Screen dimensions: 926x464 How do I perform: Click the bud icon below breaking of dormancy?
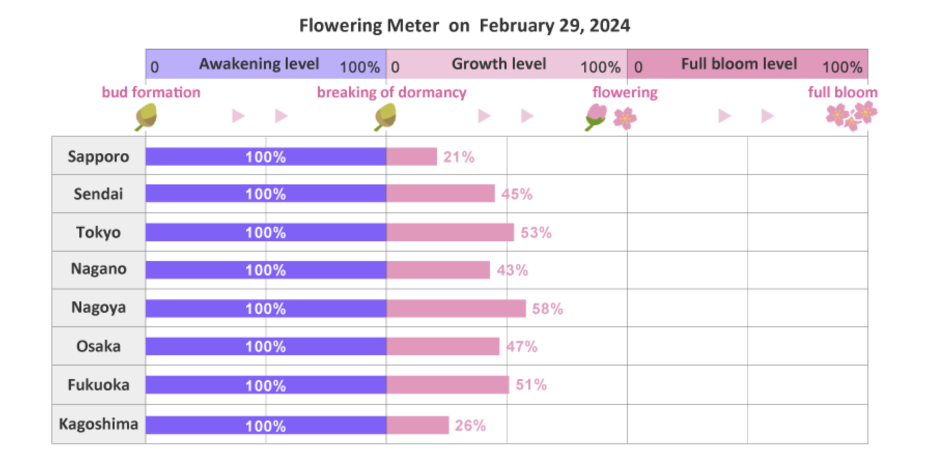coord(385,117)
